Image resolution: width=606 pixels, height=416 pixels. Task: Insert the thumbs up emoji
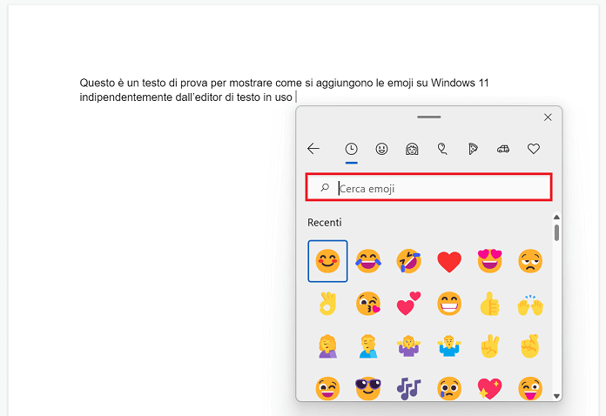click(x=489, y=304)
